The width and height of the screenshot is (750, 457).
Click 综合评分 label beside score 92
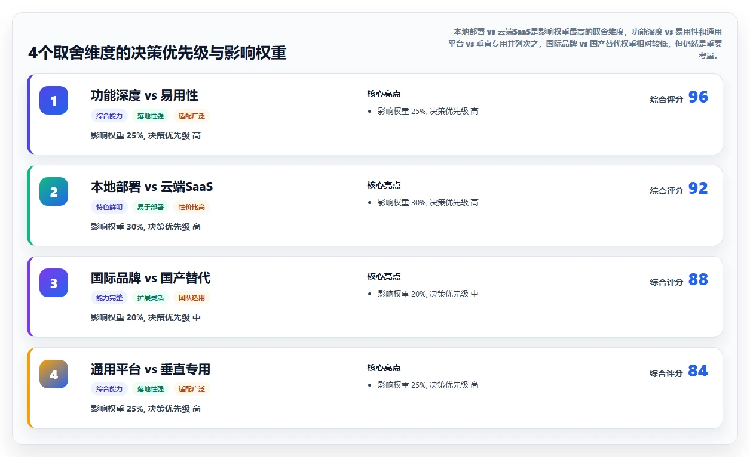[666, 191]
